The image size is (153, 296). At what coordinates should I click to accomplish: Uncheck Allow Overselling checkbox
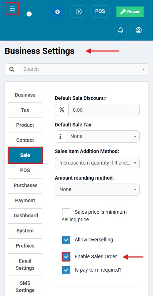[66, 240]
